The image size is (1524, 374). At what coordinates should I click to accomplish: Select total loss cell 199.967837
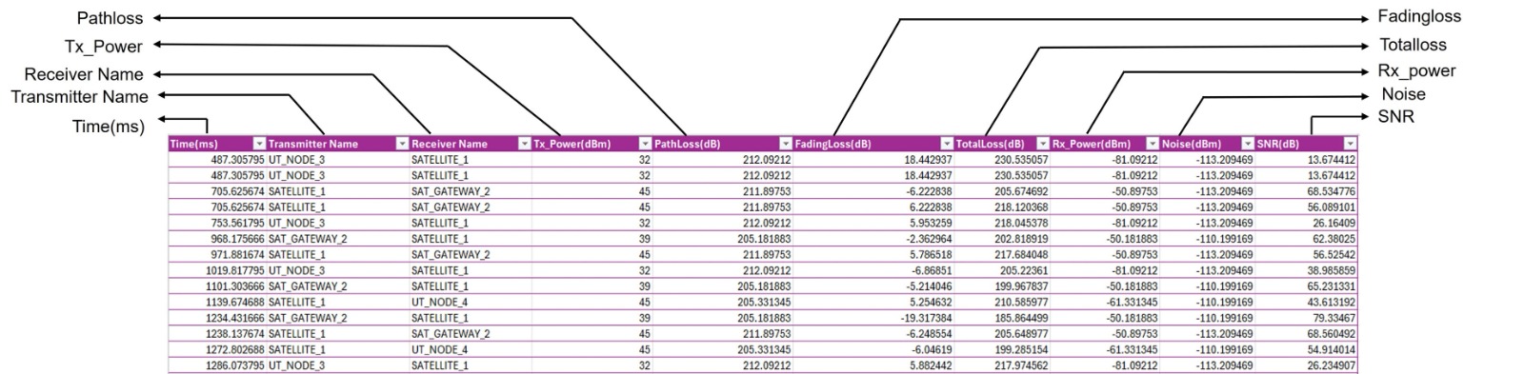(1021, 286)
